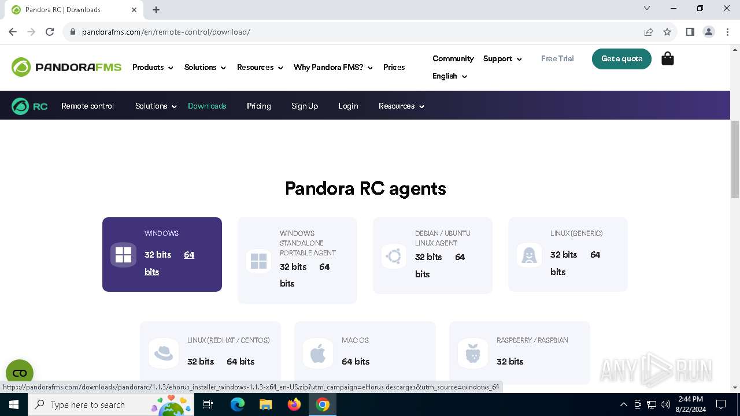The image size is (740, 416).
Task: Click the Red Hat fedora icon
Action: point(164,353)
